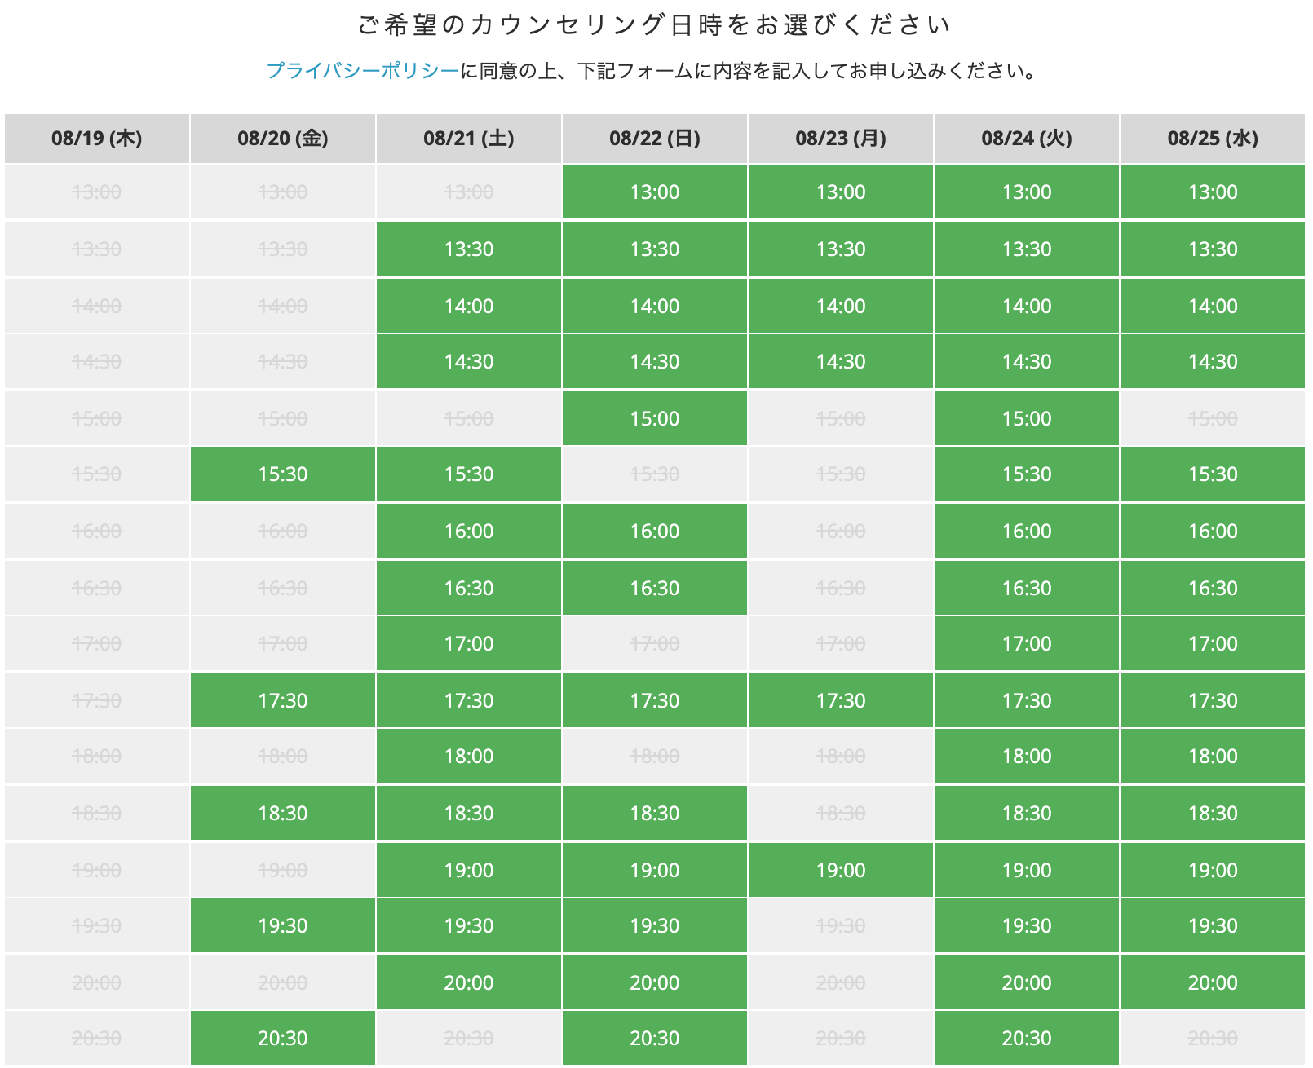This screenshot has height=1068, width=1313.
Task: Select 18:00 on 08/21 (土)
Action: pos(468,757)
